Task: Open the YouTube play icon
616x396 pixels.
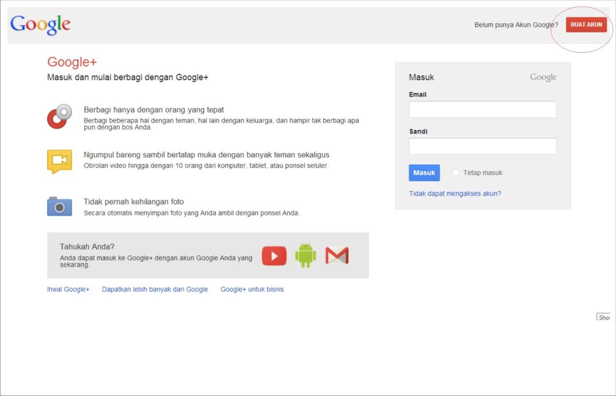Action: click(x=274, y=256)
